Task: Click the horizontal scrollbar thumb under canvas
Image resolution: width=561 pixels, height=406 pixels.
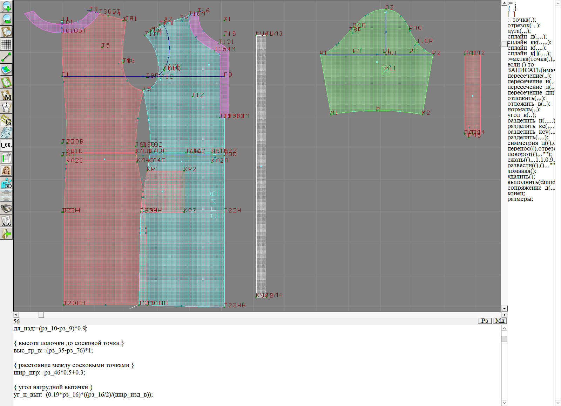Action: (x=41, y=315)
